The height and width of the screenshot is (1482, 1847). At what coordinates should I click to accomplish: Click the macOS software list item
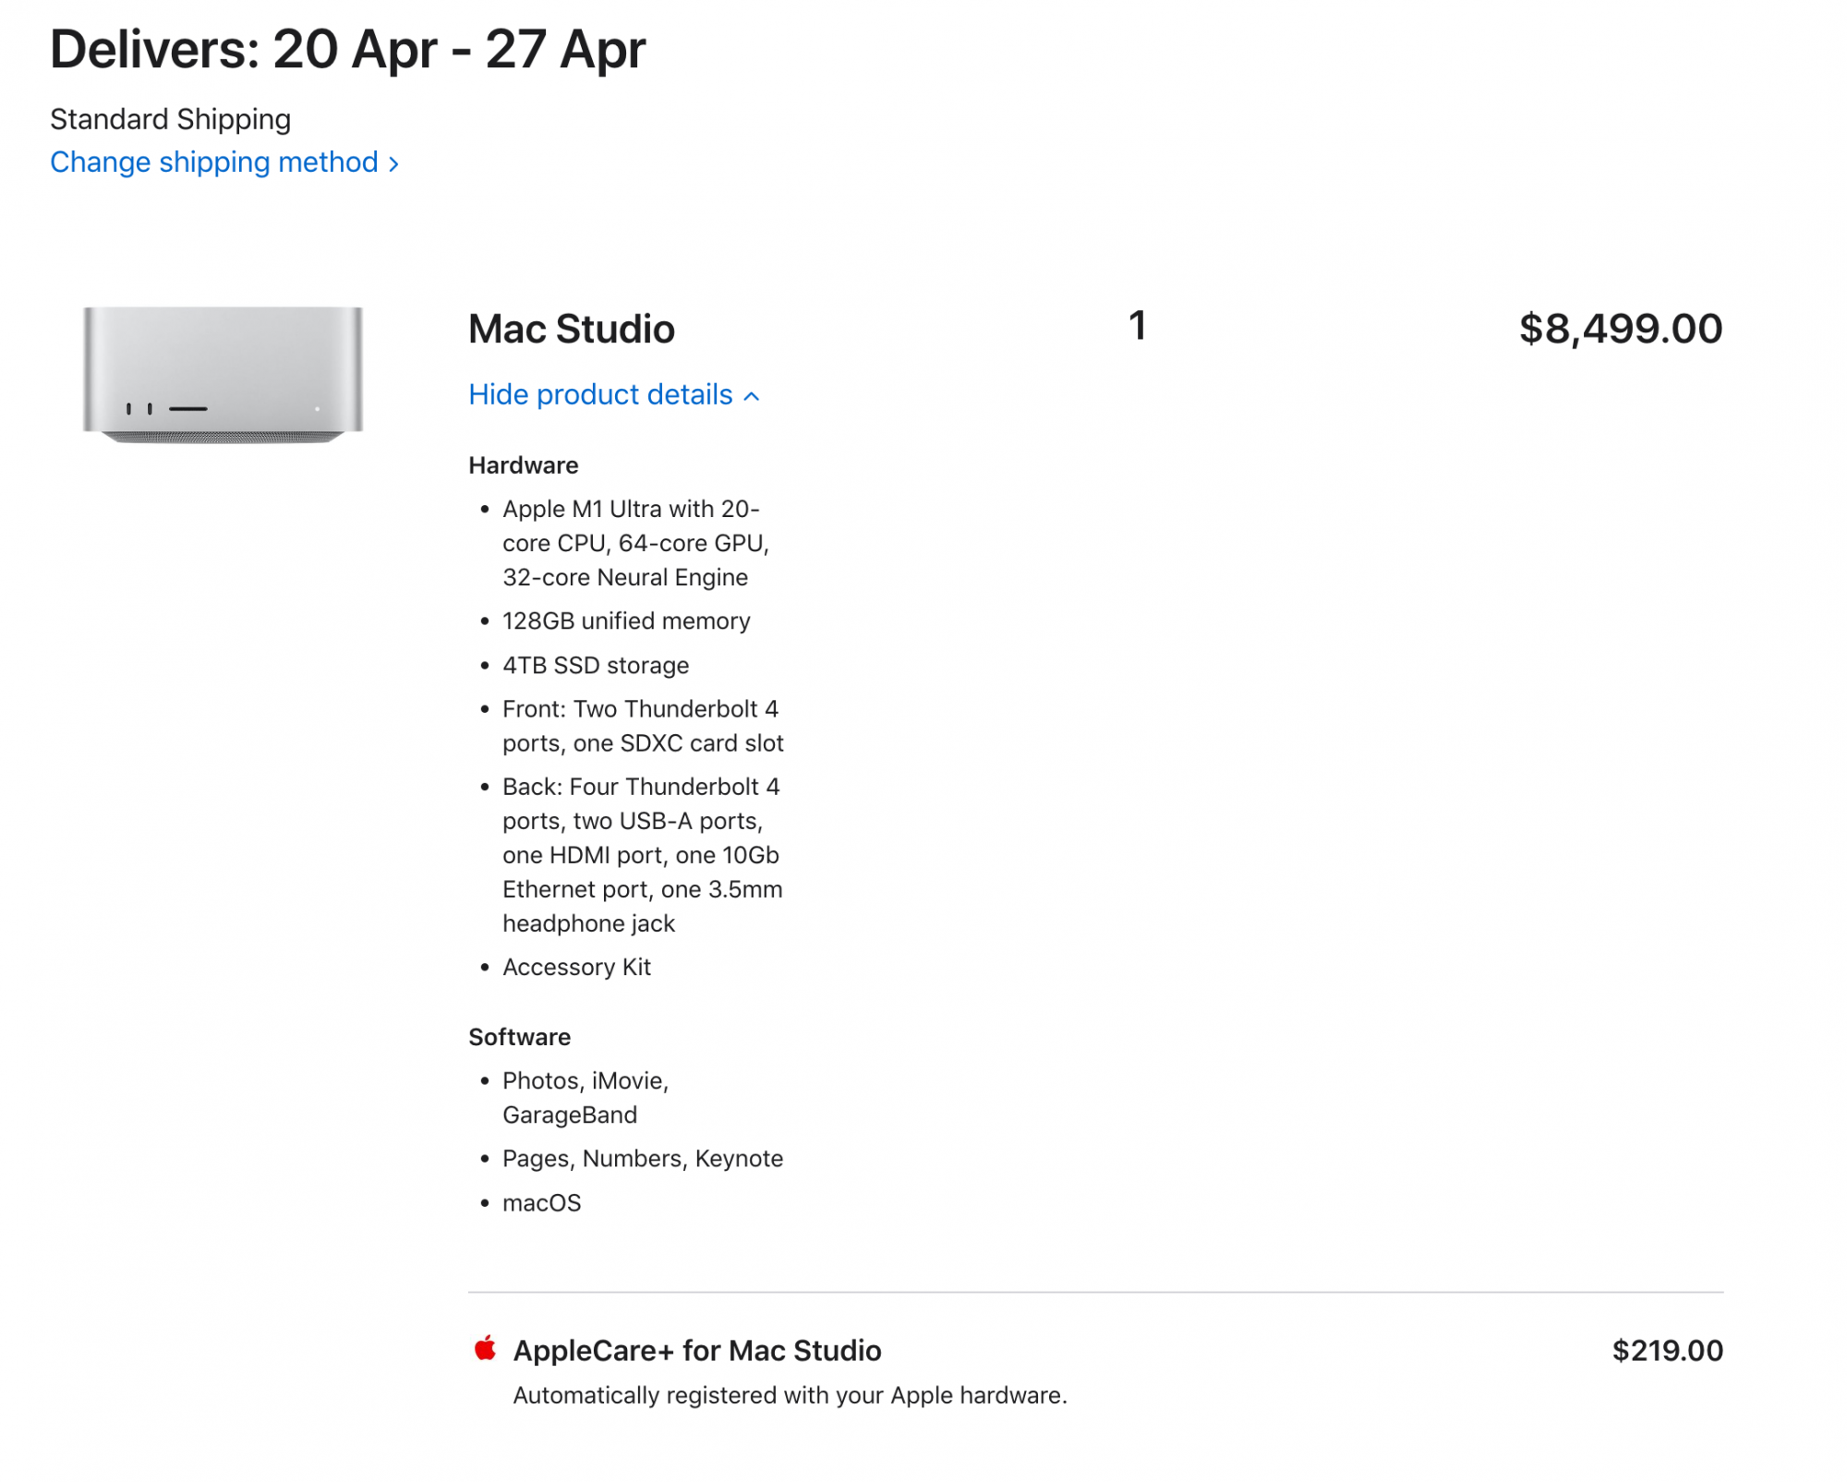click(x=541, y=1203)
